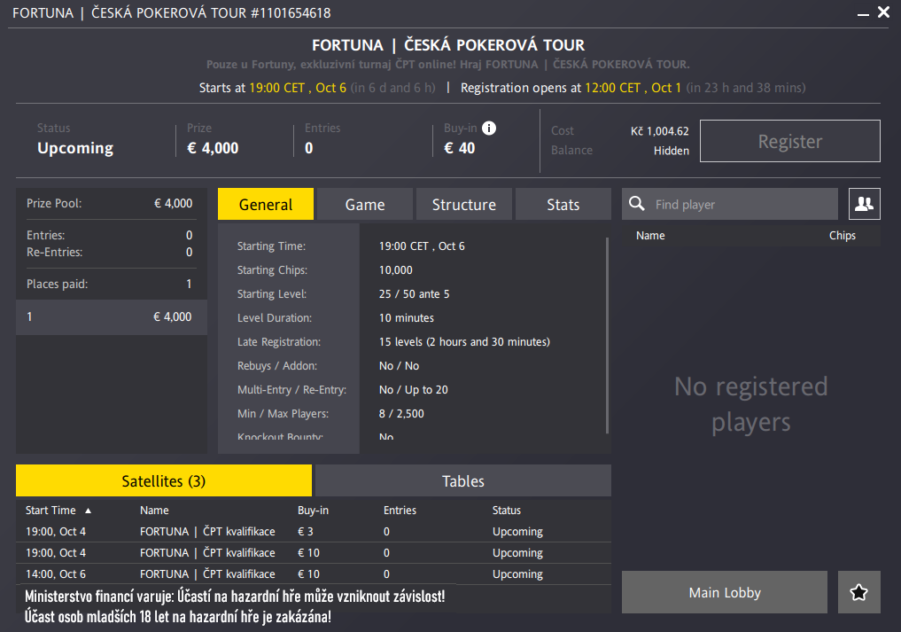
Task: Click the Kč 1,004.62 cost value
Action: [660, 131]
